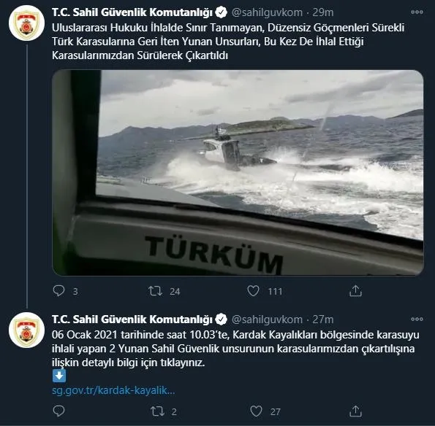Reply to the second tweet
The height and width of the screenshot is (426, 435).
pyautogui.click(x=58, y=411)
